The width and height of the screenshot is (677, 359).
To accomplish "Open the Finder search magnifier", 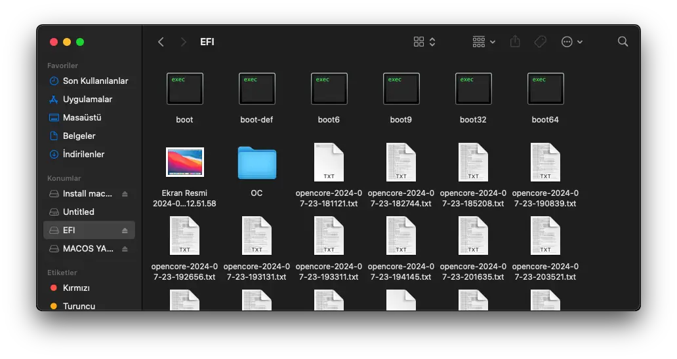I will [x=623, y=42].
